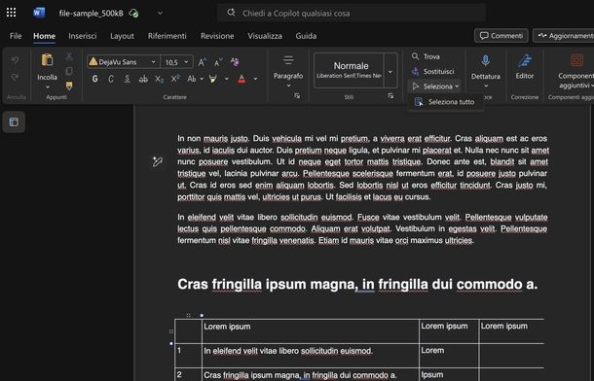
Task: Click the Incolla paste clipboard icon
Action: pyautogui.click(x=47, y=60)
